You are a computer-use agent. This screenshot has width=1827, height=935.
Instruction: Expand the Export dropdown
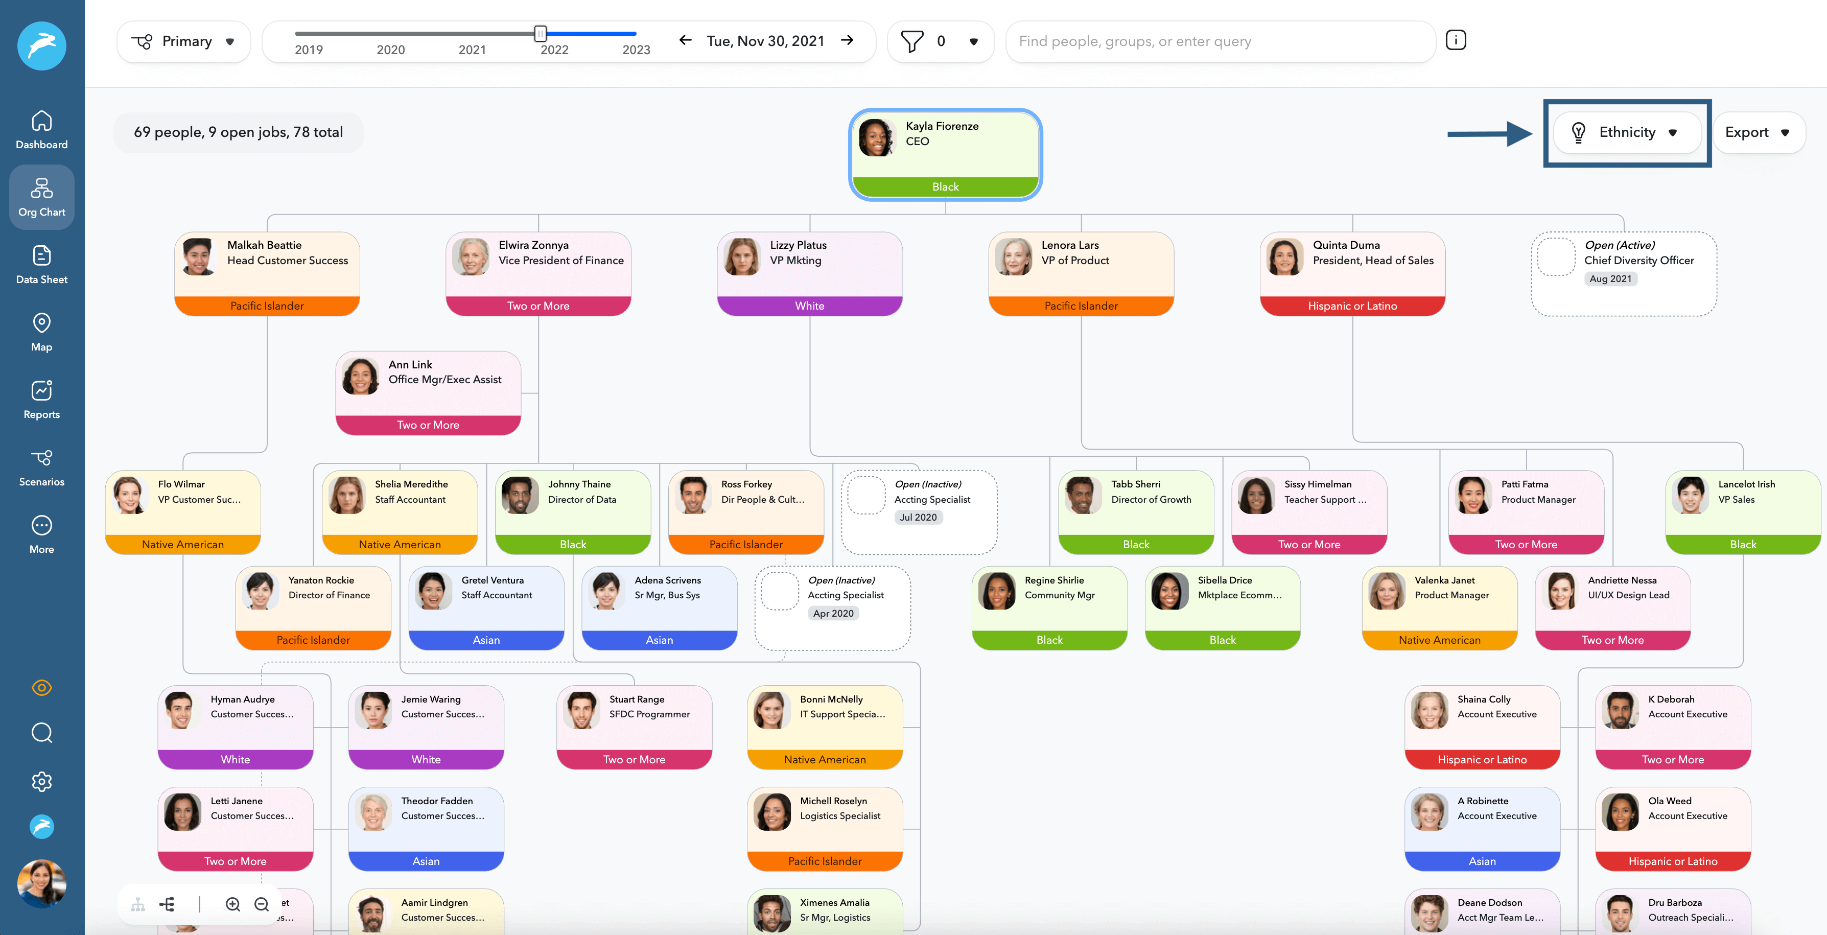1759,132
